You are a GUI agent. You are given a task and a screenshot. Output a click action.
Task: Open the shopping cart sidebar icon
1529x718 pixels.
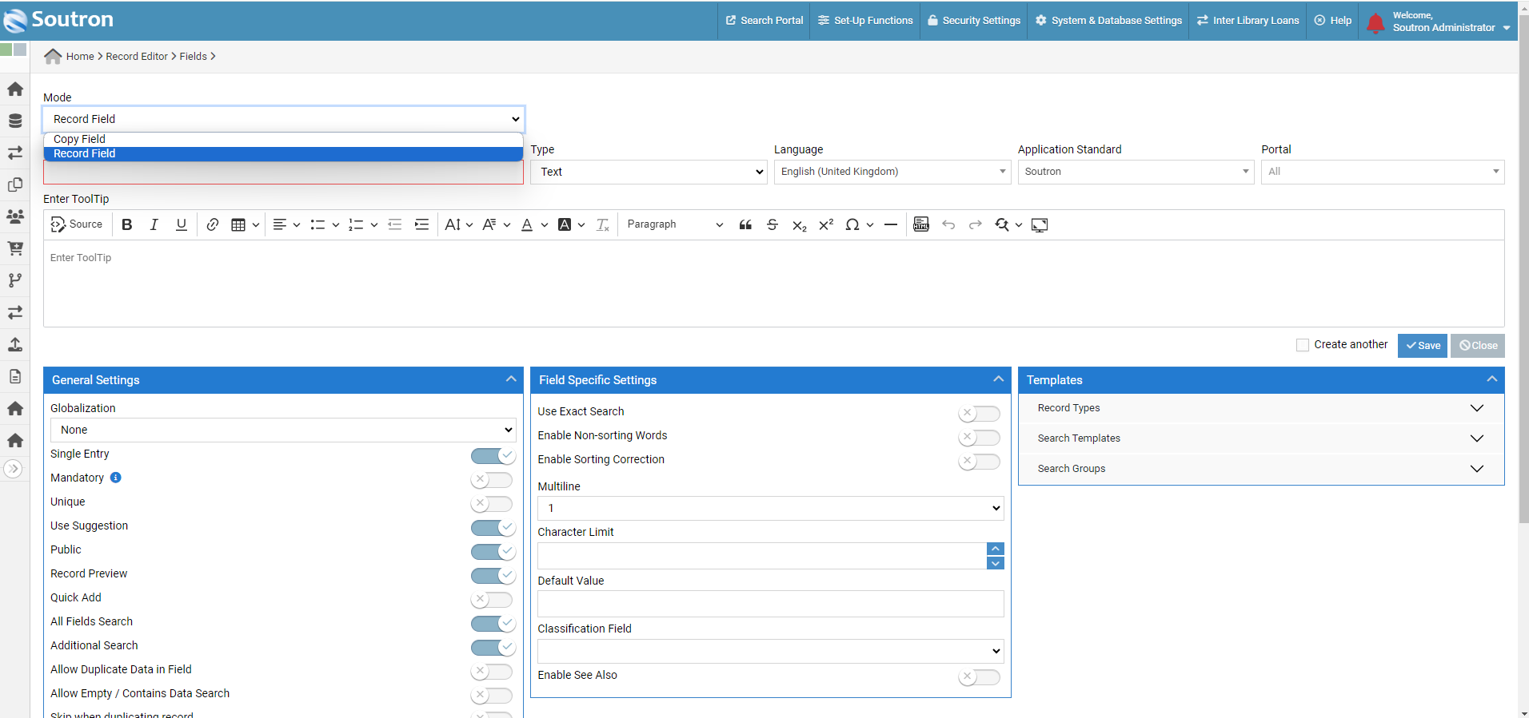pyautogui.click(x=15, y=248)
